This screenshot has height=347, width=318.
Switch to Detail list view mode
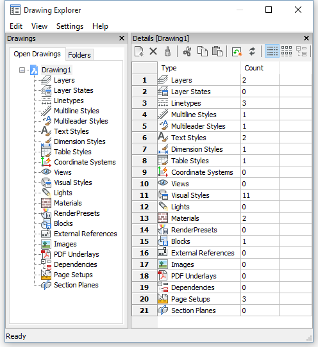272,51
